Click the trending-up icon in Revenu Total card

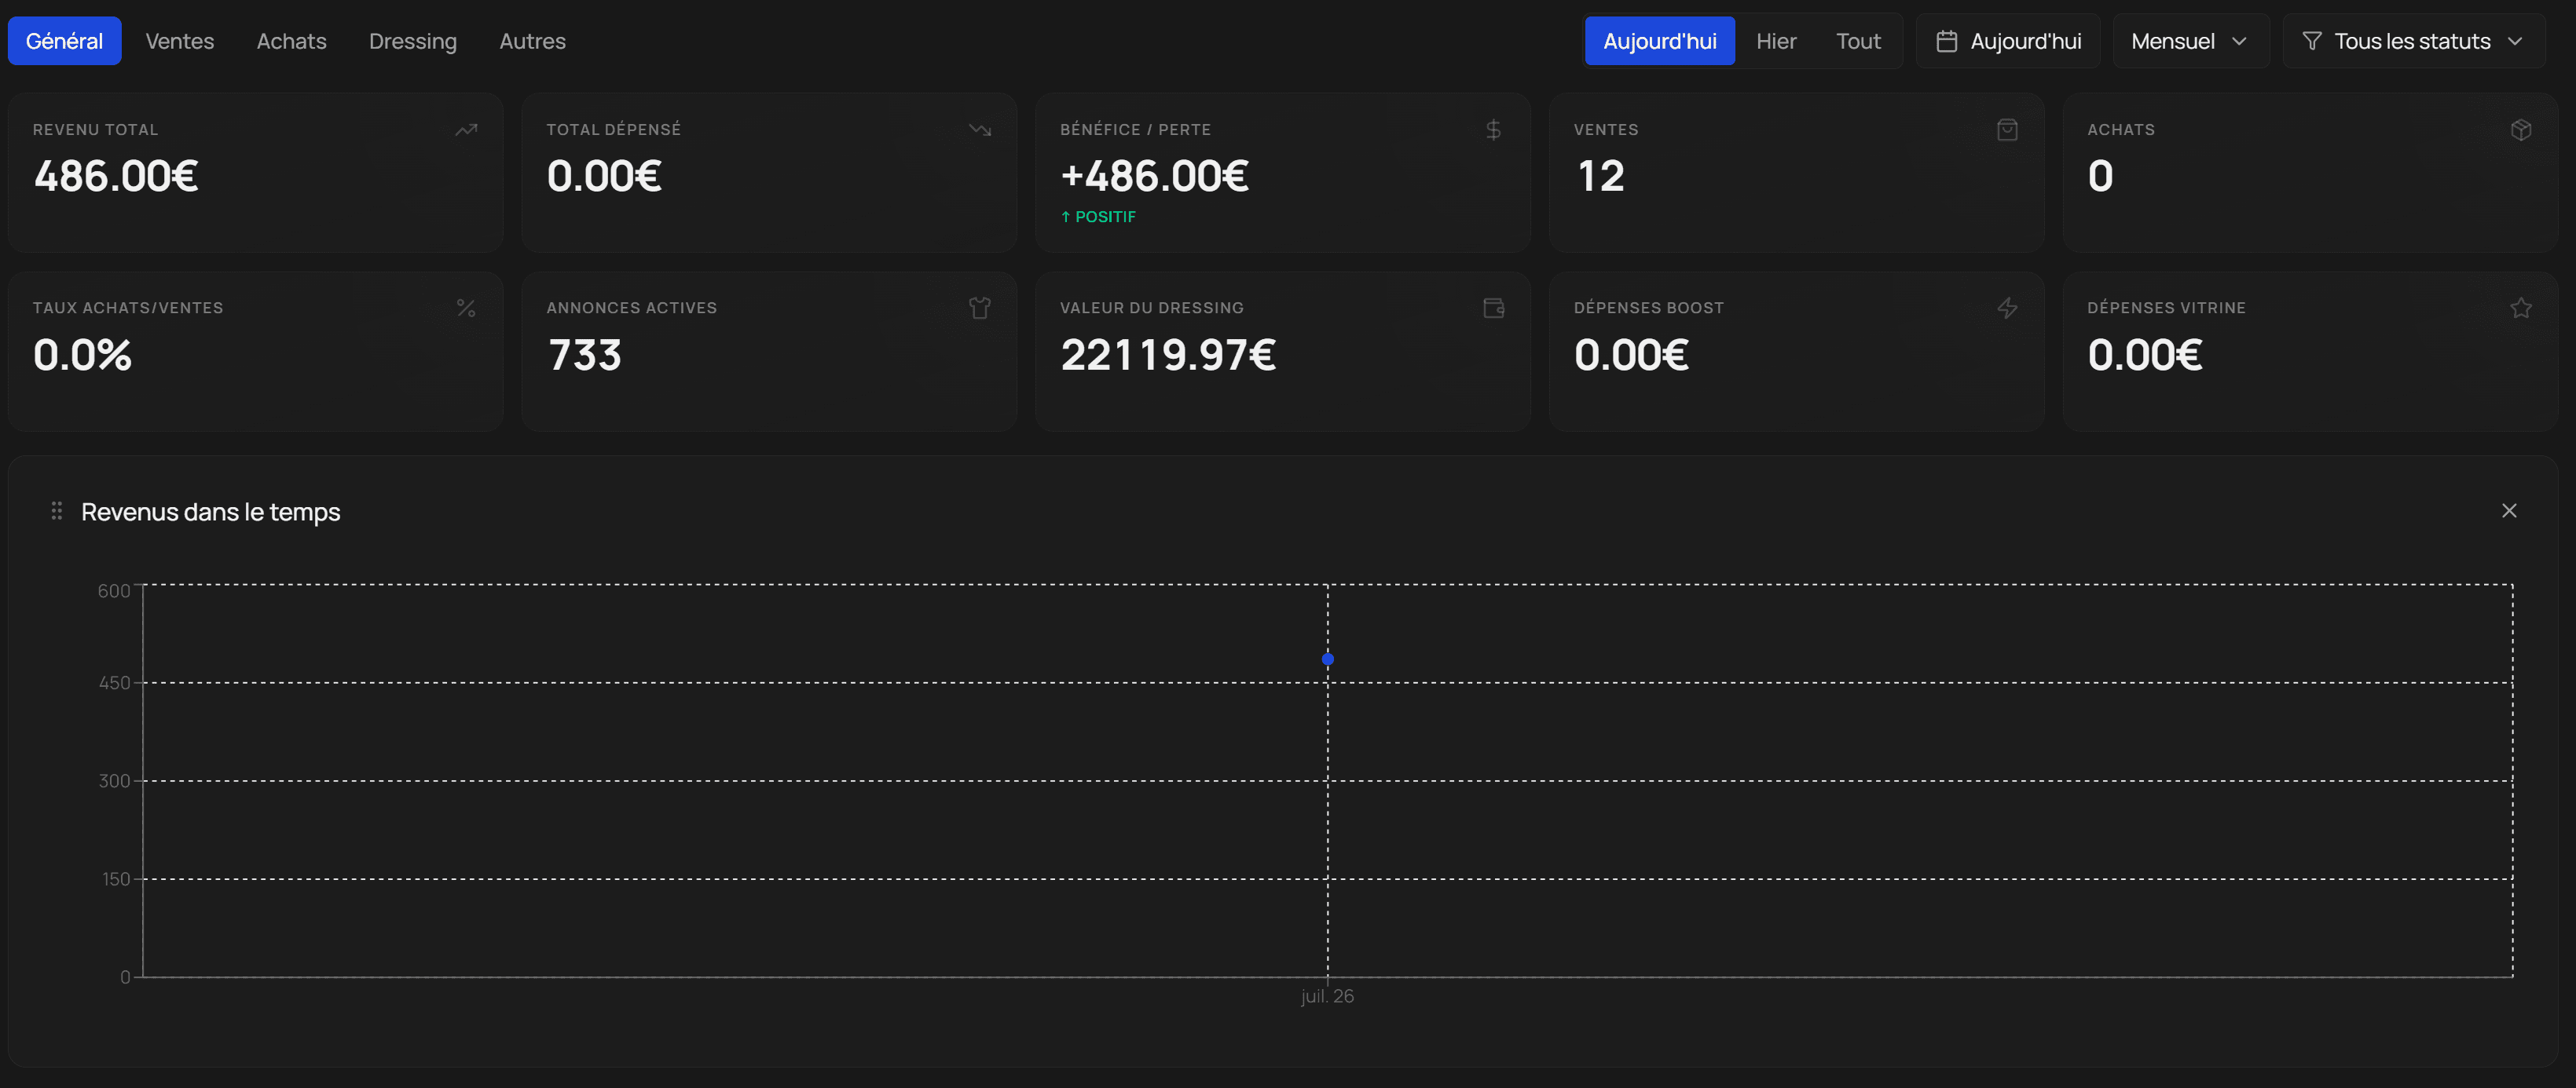pos(466,130)
